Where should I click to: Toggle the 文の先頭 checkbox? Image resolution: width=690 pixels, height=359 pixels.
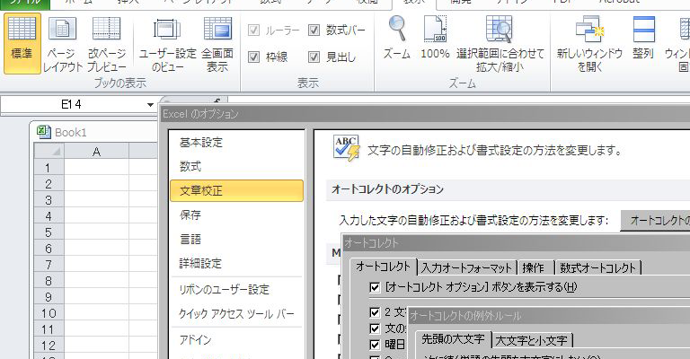pyautogui.click(x=375, y=328)
